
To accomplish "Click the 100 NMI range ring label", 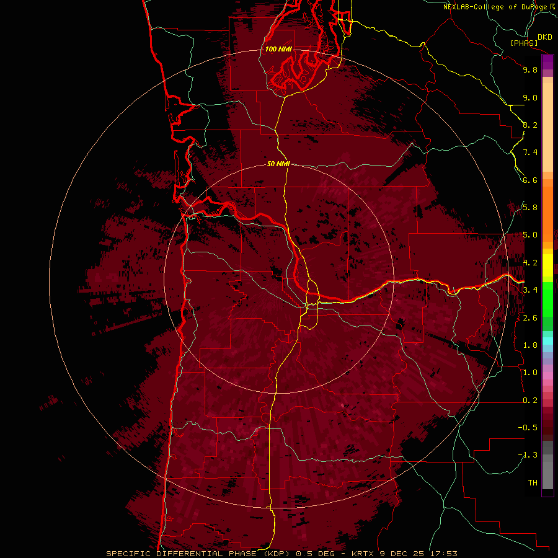I will (x=278, y=49).
